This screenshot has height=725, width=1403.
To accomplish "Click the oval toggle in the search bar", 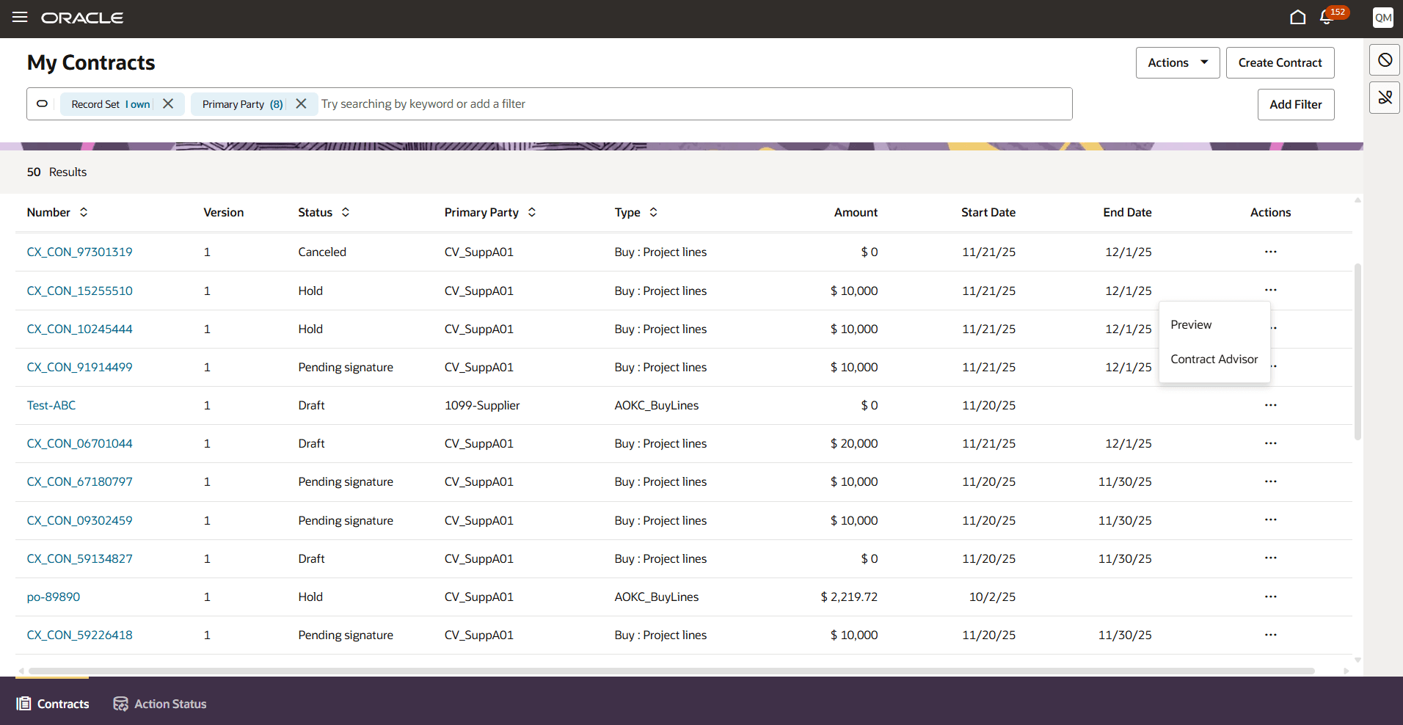I will click(41, 103).
